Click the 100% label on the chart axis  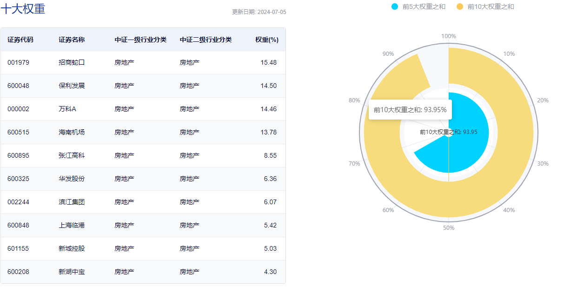click(x=448, y=35)
